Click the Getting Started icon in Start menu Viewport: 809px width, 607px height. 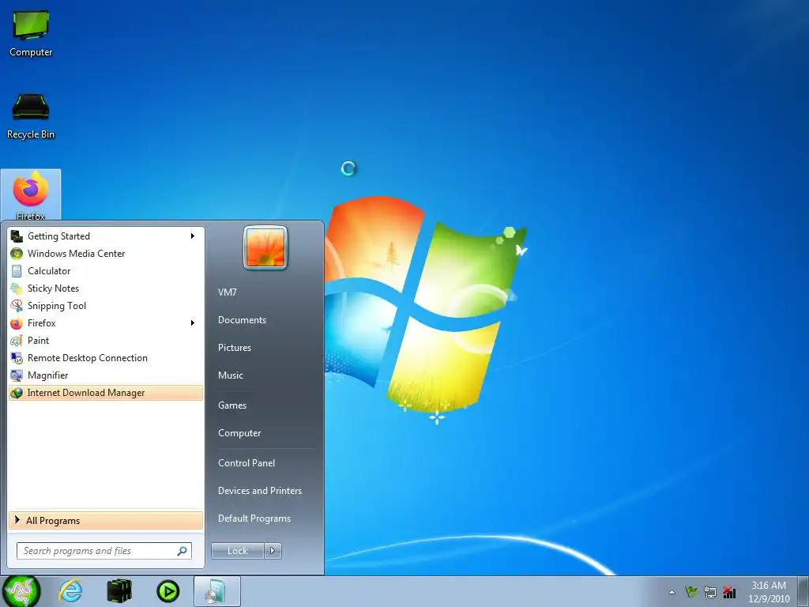(17, 236)
